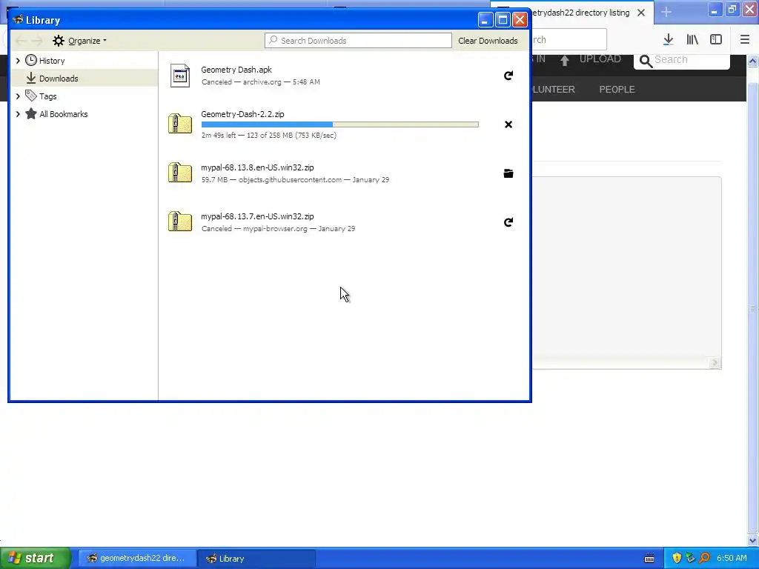Switch to Library taskbar button

click(256, 559)
